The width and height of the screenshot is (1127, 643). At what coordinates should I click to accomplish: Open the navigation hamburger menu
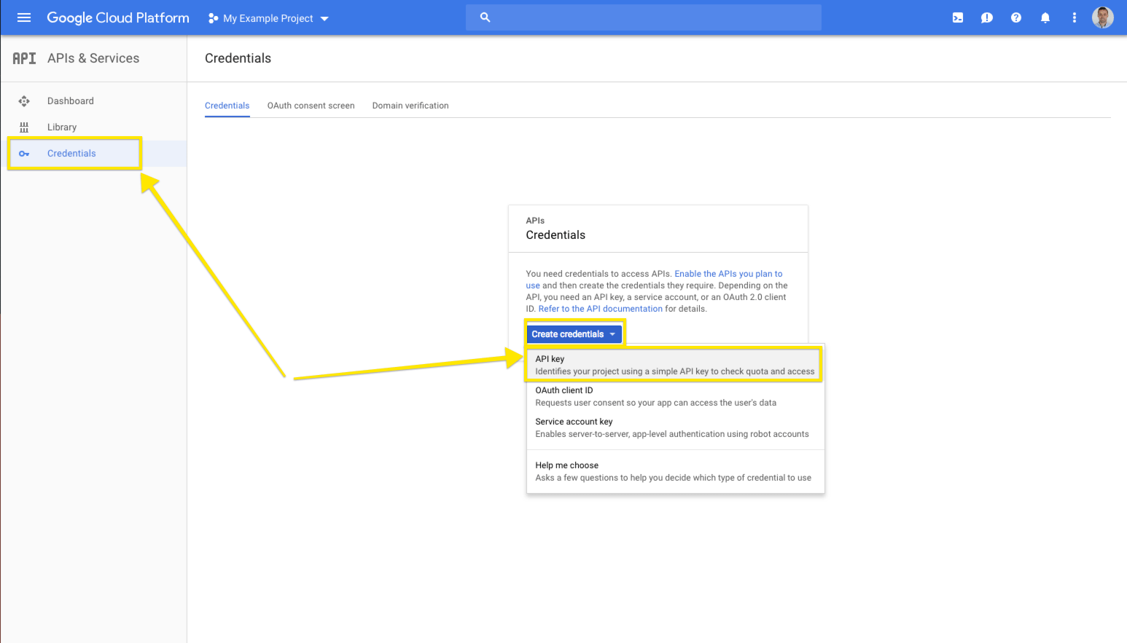[24, 17]
